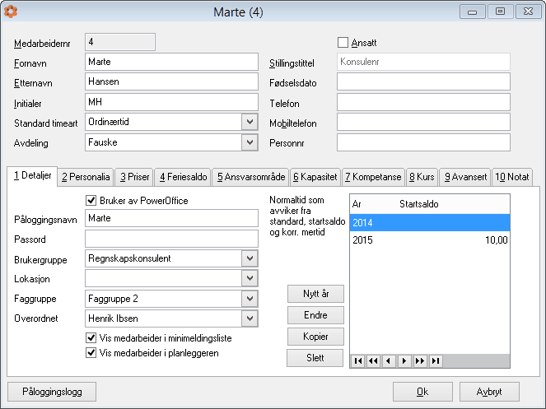Open the 9 Avansert tab
The image size is (546, 409).
point(465,177)
